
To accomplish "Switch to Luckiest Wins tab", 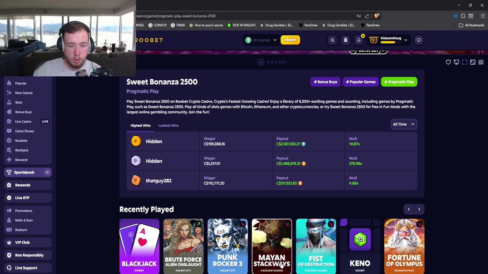I will tap(168, 125).
